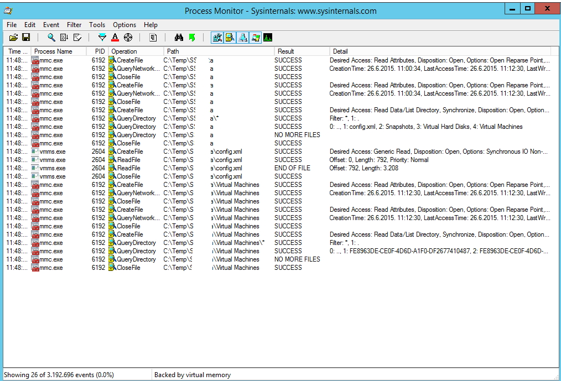Click the PID column header
The width and height of the screenshot is (561, 381).
point(97,51)
